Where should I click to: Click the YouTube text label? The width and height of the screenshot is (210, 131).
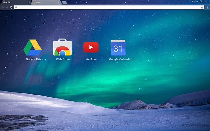pyautogui.click(x=91, y=59)
